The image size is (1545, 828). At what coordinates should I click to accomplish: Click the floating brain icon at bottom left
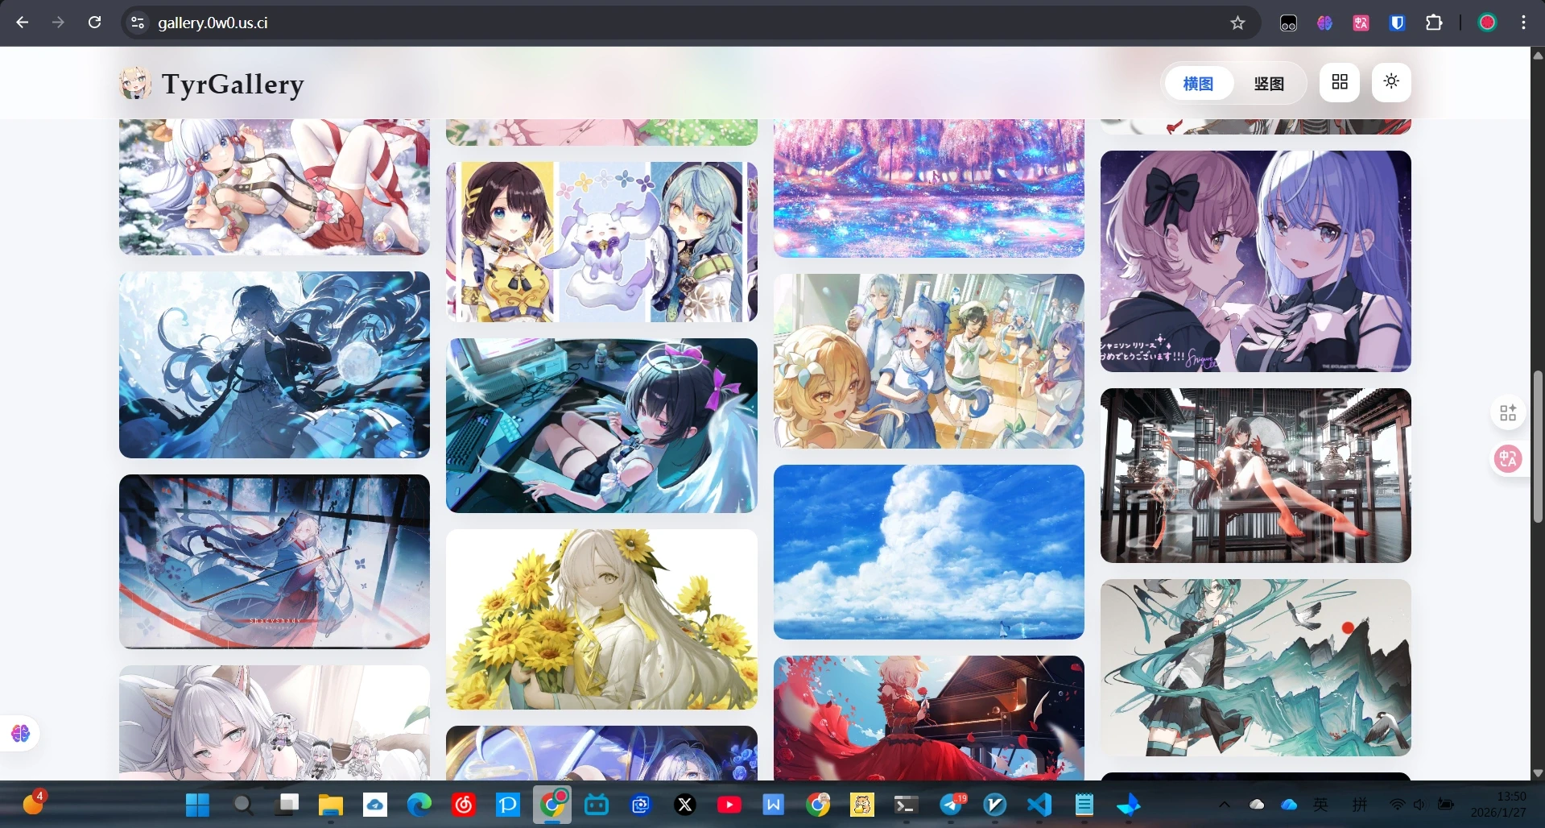coord(20,733)
